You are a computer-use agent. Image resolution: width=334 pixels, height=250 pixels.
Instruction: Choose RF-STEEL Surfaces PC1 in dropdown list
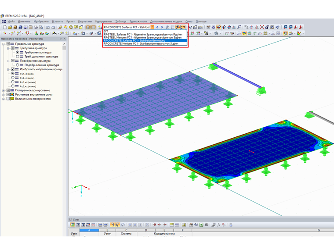(145, 35)
